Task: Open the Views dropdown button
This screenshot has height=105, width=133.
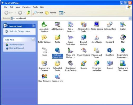Action: 62,13
